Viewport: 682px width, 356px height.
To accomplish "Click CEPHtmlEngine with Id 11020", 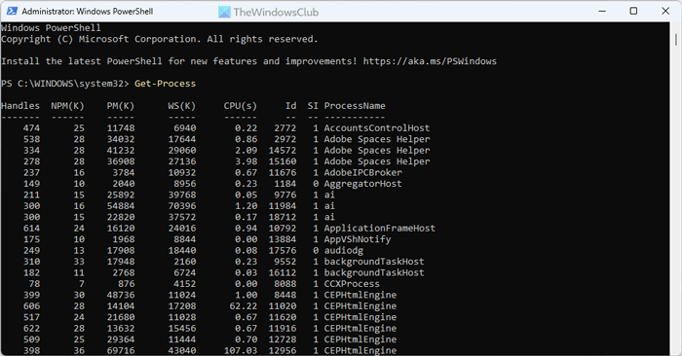I will pos(360,306).
